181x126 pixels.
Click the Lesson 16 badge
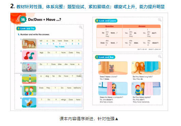(23, 19)
